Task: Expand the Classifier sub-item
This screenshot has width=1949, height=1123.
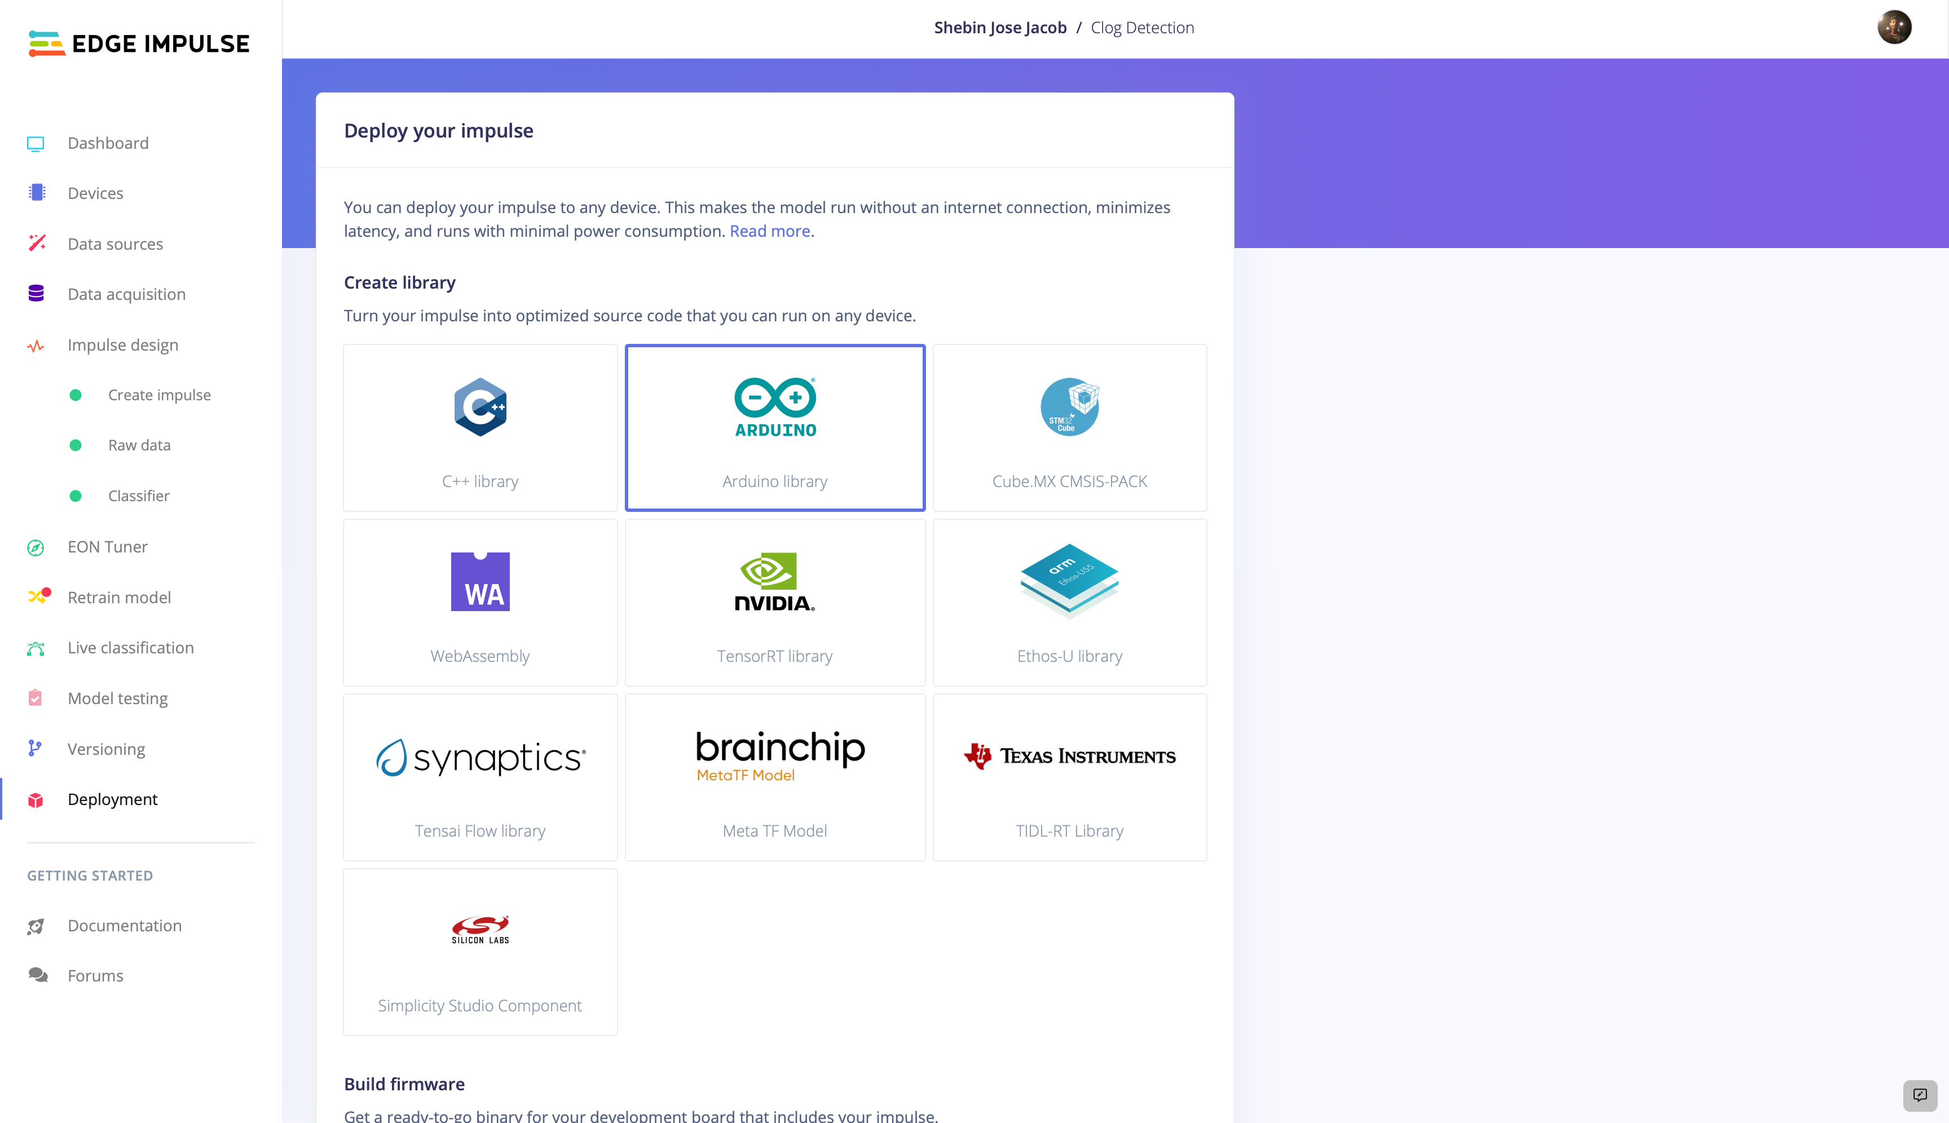Action: click(x=138, y=495)
